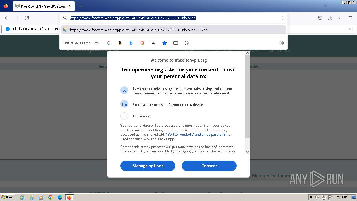Click the consent dialog scrollbar thumb
The image size is (357, 201).
[x=247, y=96]
